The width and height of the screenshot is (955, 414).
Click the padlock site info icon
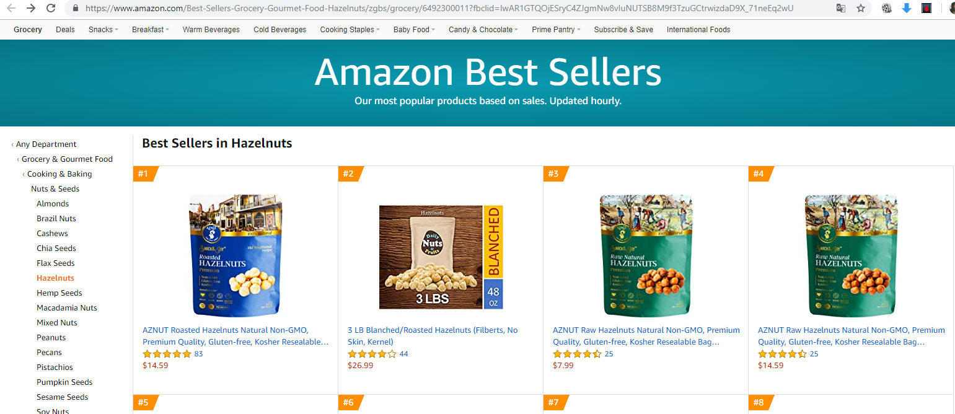(x=75, y=8)
